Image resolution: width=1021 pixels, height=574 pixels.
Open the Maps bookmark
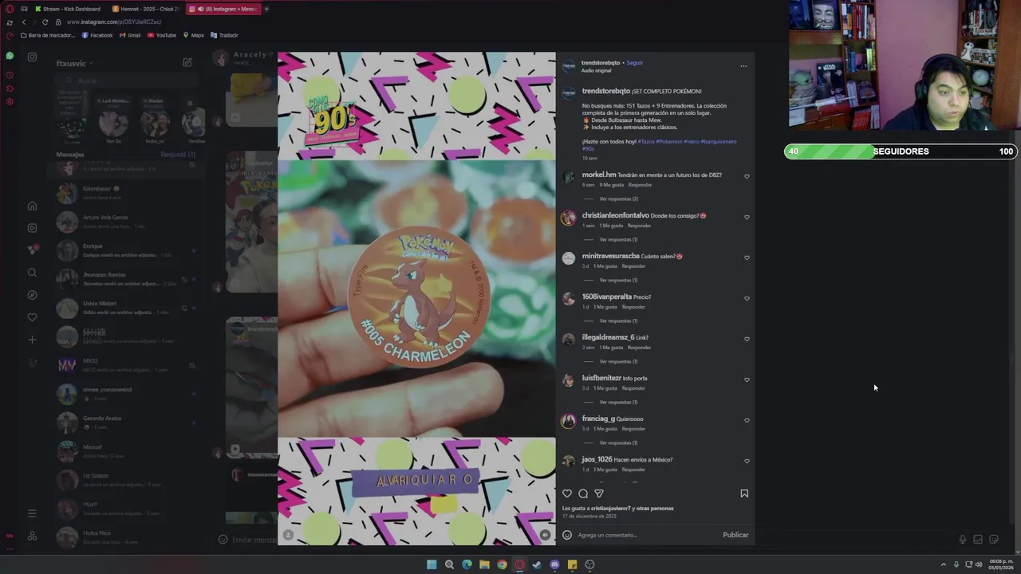(194, 35)
